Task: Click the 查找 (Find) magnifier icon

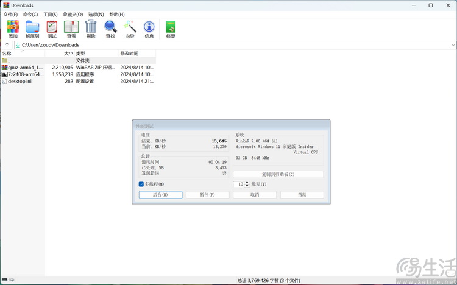Action: (110, 27)
